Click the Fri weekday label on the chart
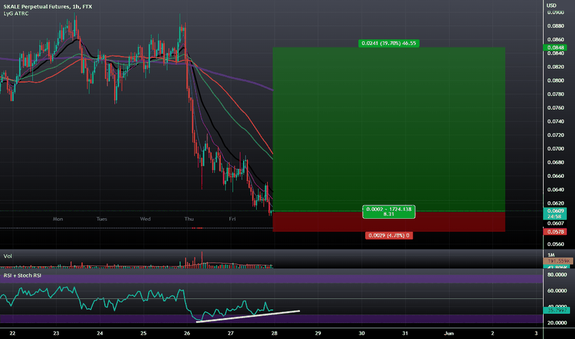 (233, 219)
